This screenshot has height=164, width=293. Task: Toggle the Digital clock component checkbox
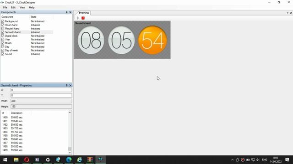pyautogui.click(x=3, y=36)
